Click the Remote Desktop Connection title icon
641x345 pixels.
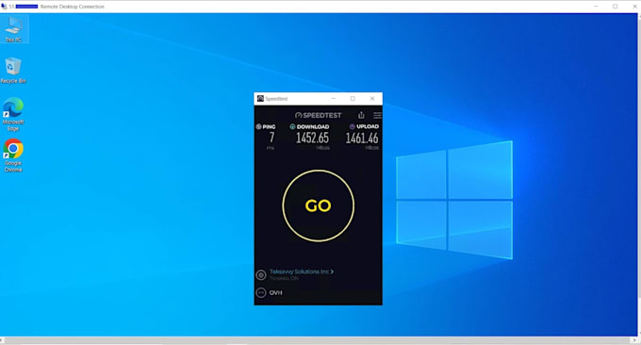[4, 7]
